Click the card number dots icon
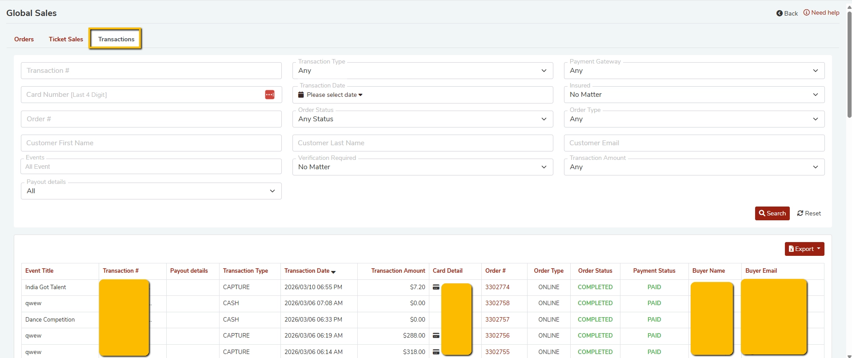852x358 pixels. click(270, 95)
